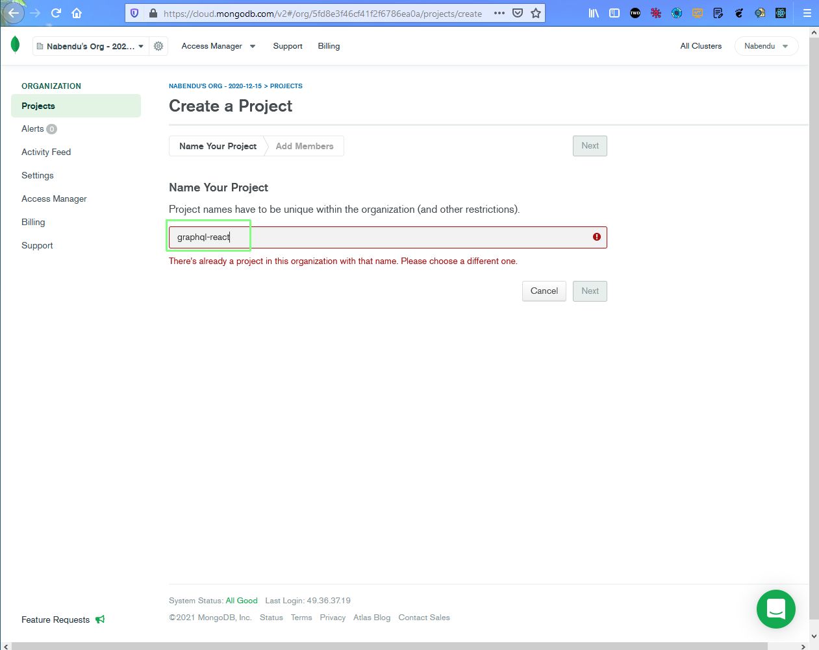Open the Terms footer link
The image size is (819, 650).
(x=301, y=618)
